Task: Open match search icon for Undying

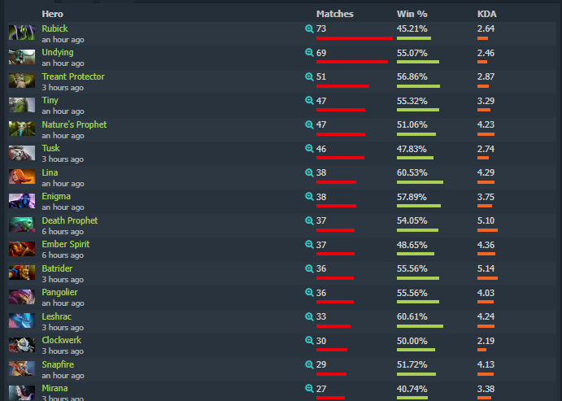Action: pyautogui.click(x=309, y=53)
